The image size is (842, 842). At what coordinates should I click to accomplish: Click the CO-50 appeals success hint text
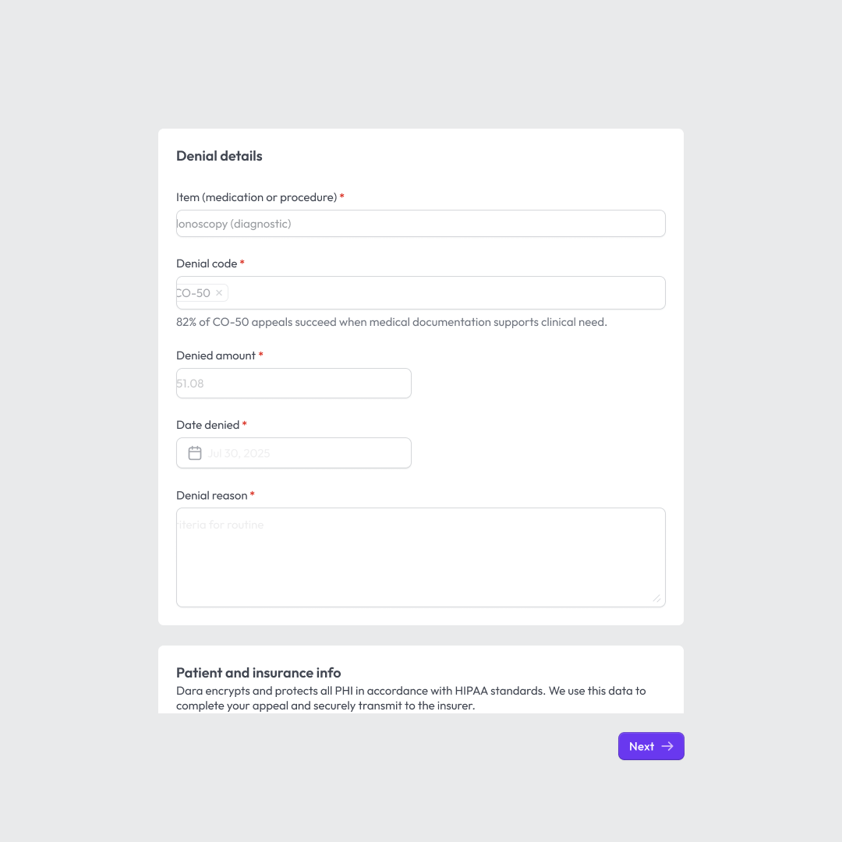(x=391, y=322)
